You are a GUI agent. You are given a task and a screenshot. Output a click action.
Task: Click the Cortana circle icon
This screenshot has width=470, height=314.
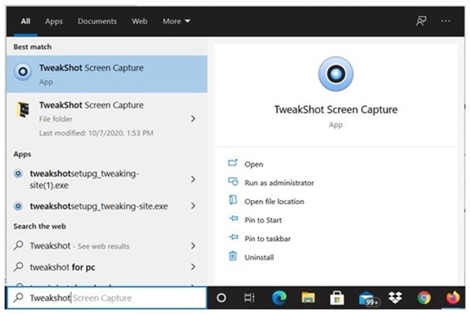tap(221, 298)
